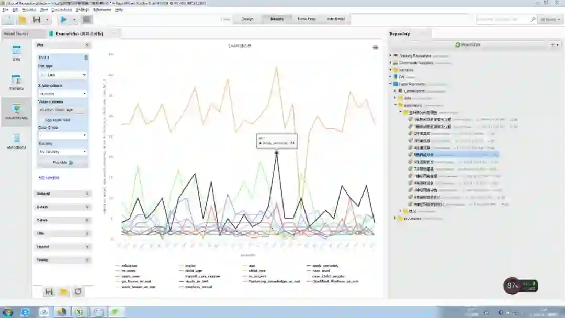Toggle the child_age series in the legend
Viewport: 565px width, 318px height.
point(190,271)
